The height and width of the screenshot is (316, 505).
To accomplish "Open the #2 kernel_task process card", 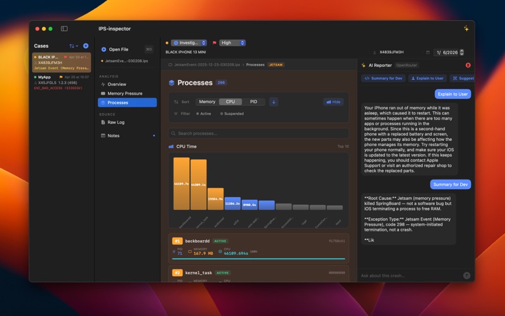I will (x=258, y=274).
